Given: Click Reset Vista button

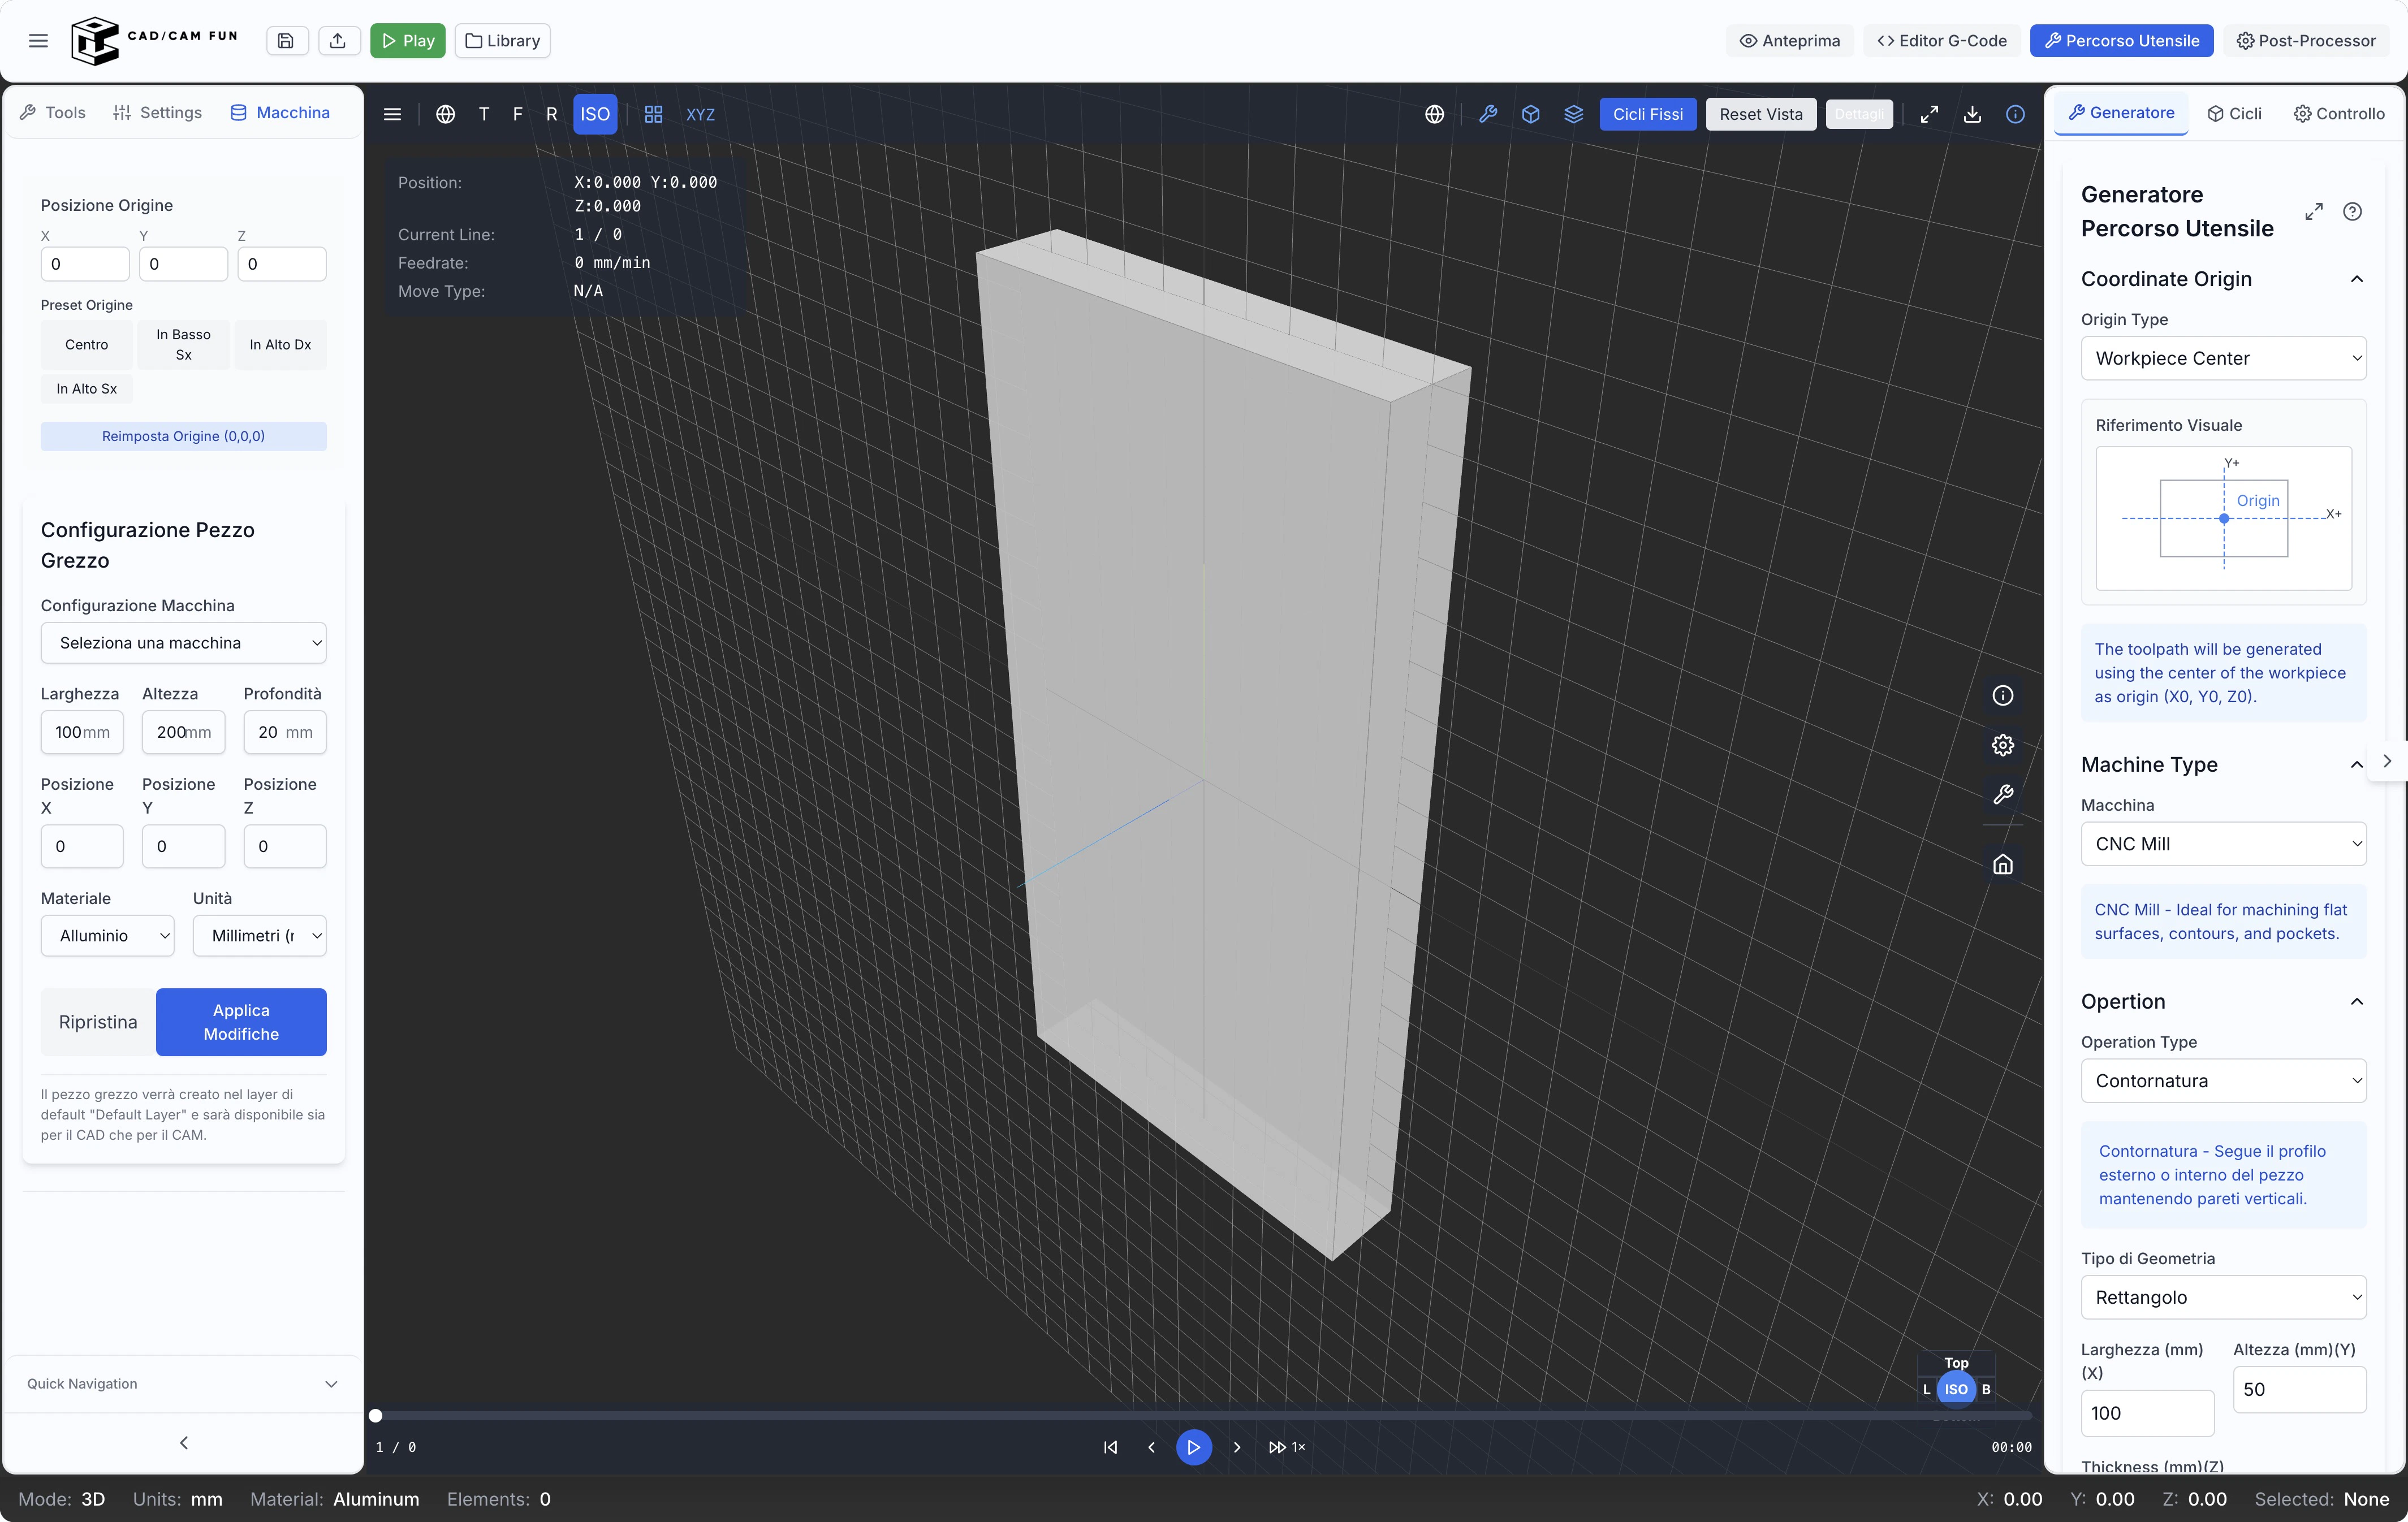Looking at the screenshot, I should pyautogui.click(x=1761, y=114).
